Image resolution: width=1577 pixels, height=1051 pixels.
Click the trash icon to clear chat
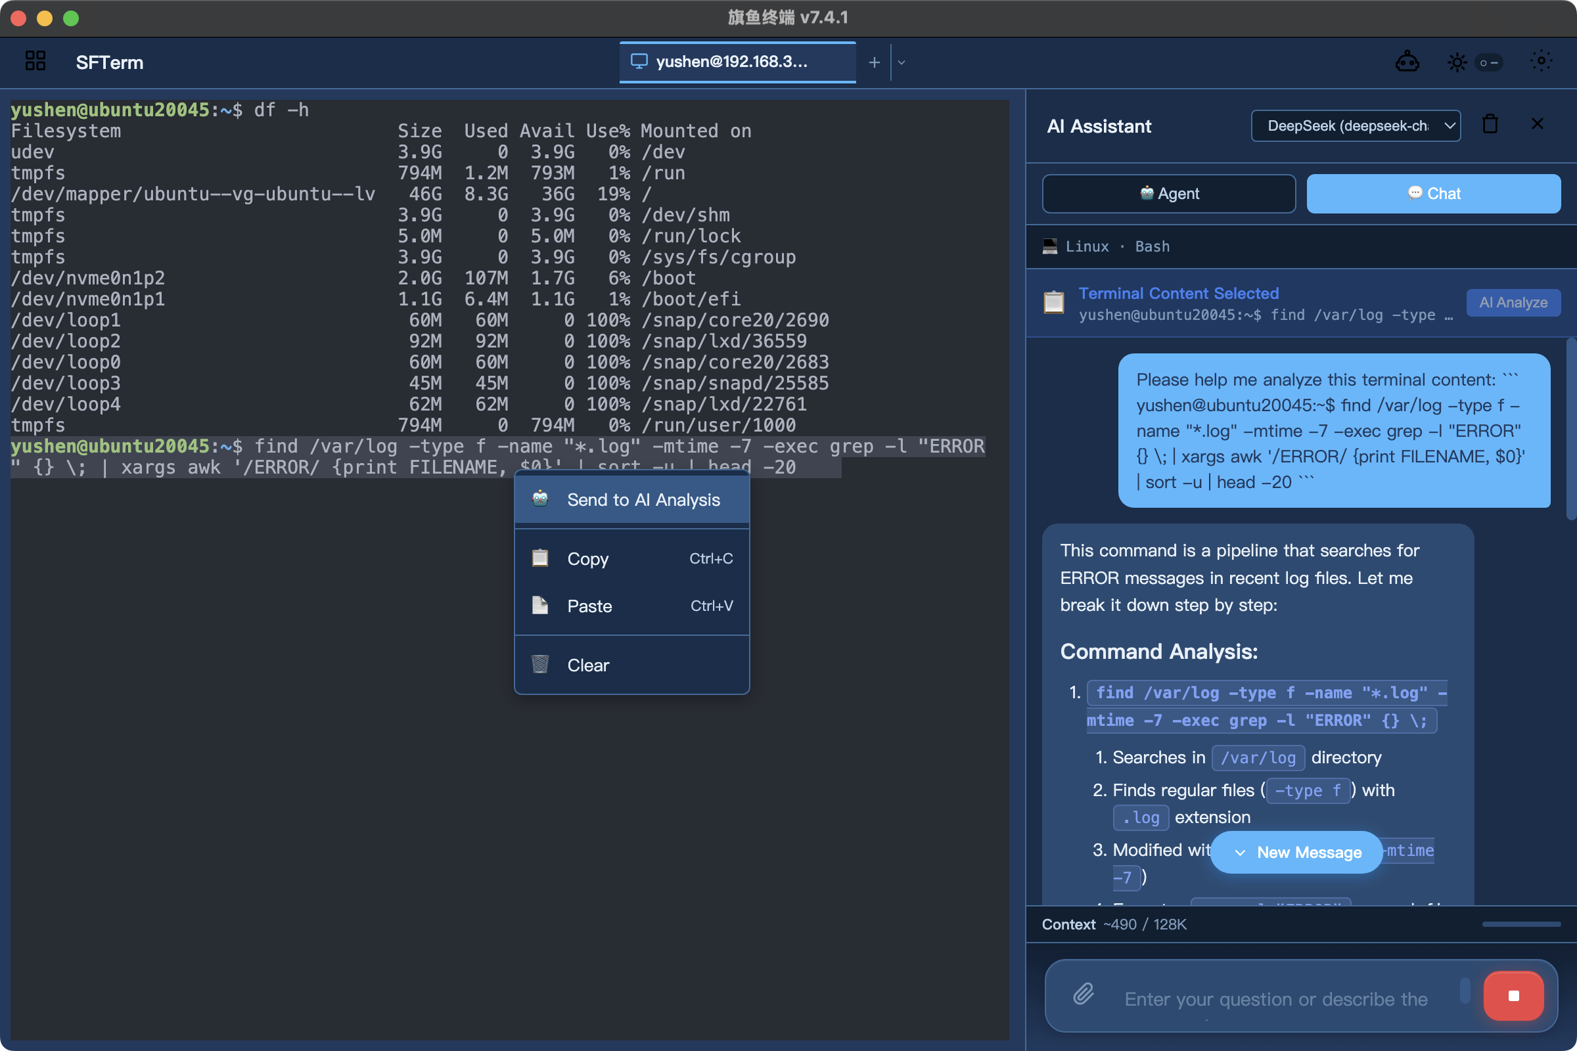[1490, 125]
